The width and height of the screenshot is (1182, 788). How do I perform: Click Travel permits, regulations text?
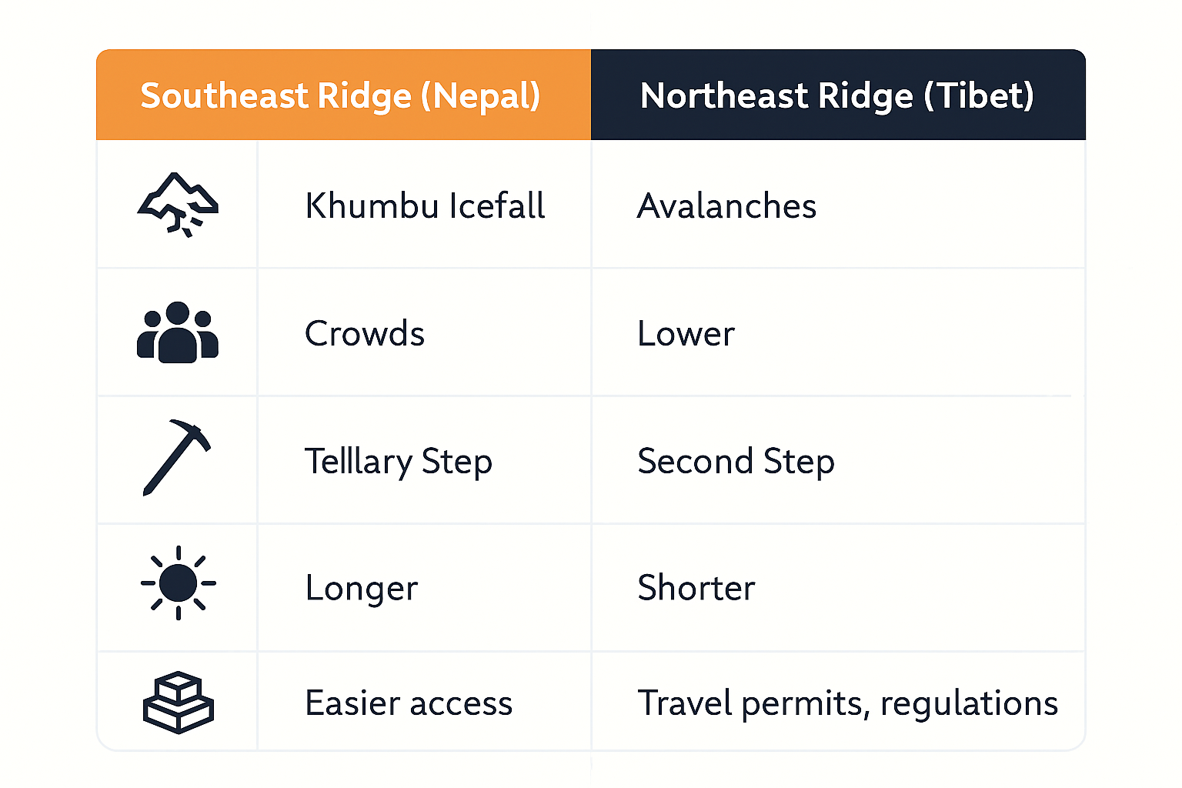click(847, 704)
